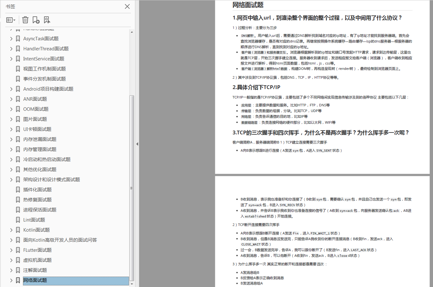Open the bookmark options menu dropdown

click(11, 20)
